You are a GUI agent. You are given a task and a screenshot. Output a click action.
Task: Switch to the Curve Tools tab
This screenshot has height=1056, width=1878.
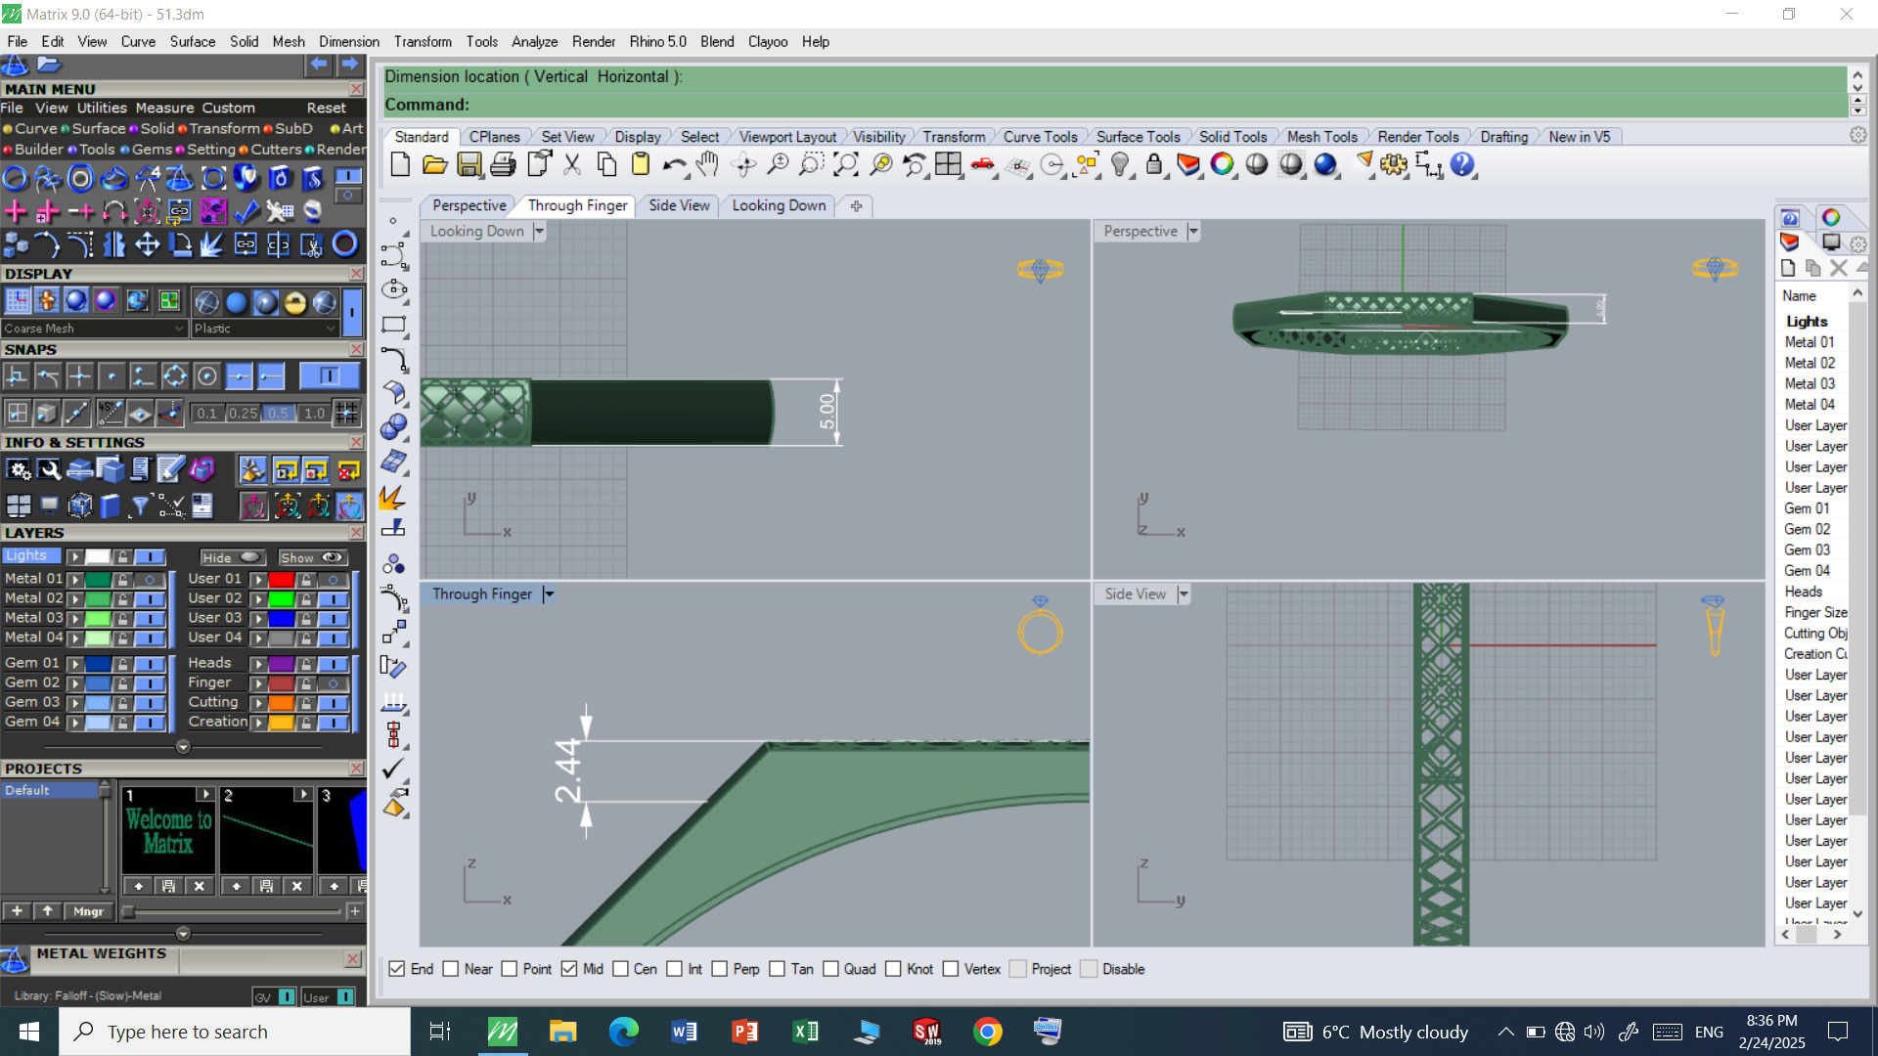(1040, 137)
